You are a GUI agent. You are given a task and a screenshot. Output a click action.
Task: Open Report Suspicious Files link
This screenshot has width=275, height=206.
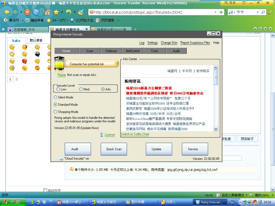coord(195,43)
